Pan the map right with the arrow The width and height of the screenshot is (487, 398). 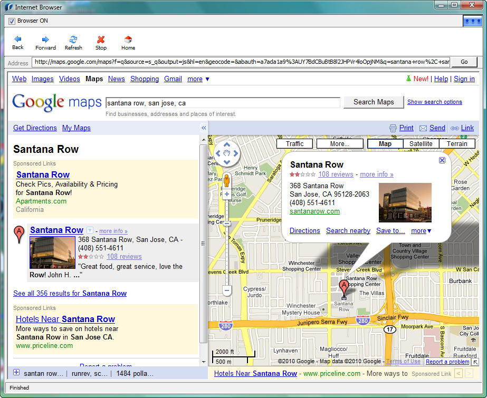(x=236, y=153)
